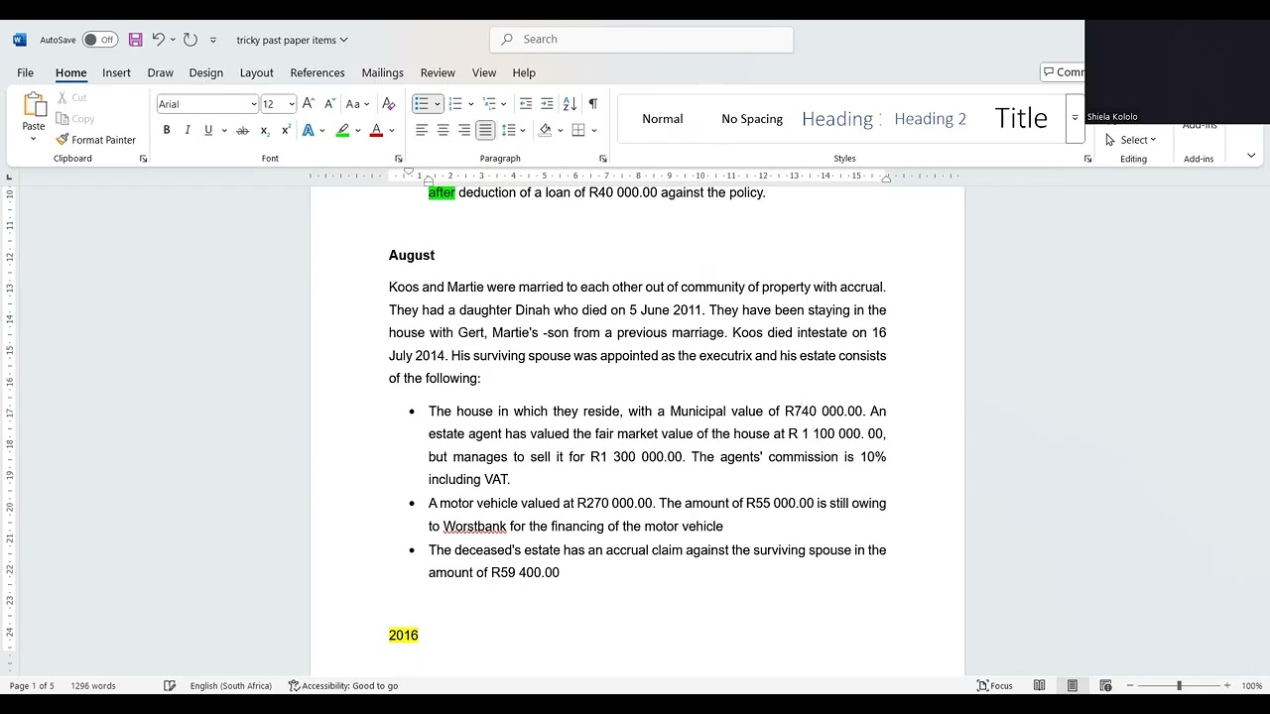The image size is (1270, 714).
Task: Open Font dialog launcher
Action: tap(399, 159)
